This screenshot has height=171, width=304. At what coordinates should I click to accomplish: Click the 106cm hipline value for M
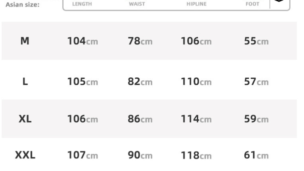196,41
